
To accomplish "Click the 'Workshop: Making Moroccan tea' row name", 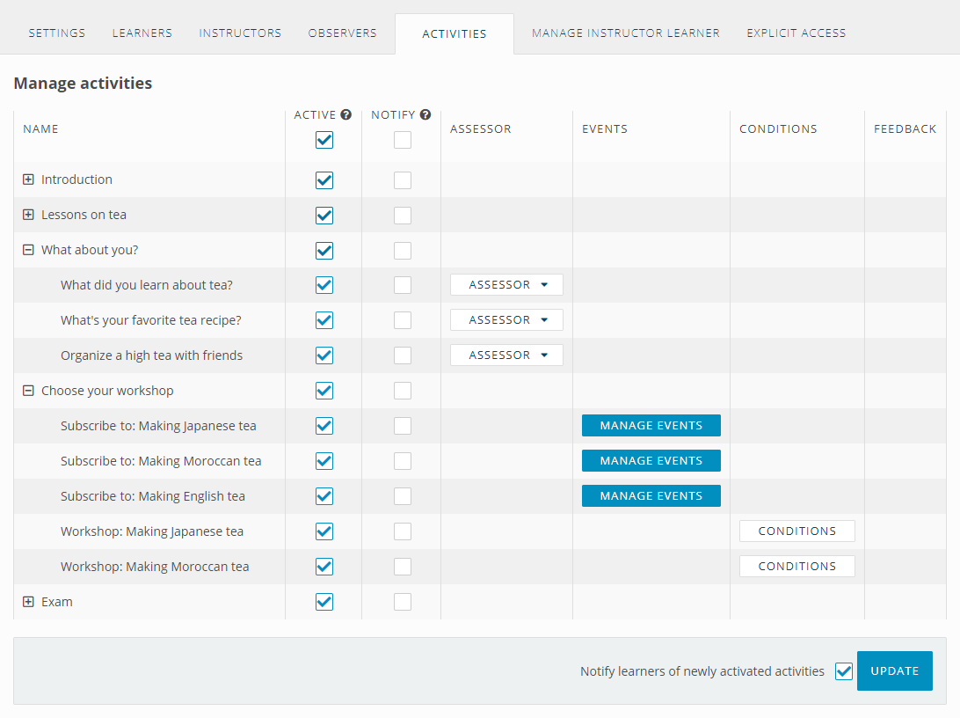I will [x=155, y=567].
